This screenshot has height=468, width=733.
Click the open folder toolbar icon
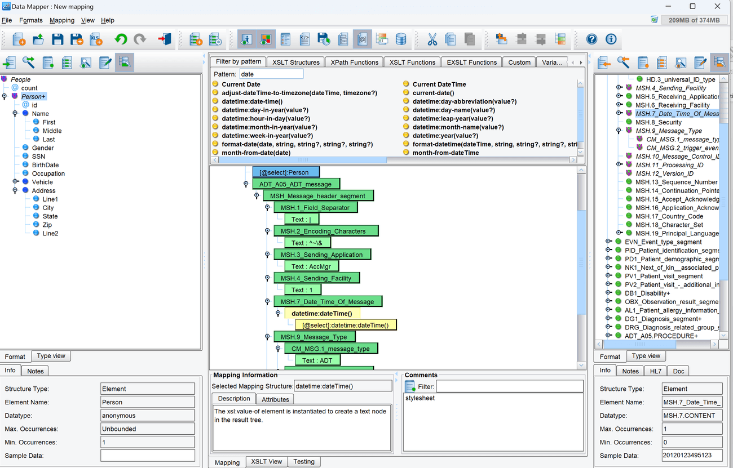coord(38,39)
